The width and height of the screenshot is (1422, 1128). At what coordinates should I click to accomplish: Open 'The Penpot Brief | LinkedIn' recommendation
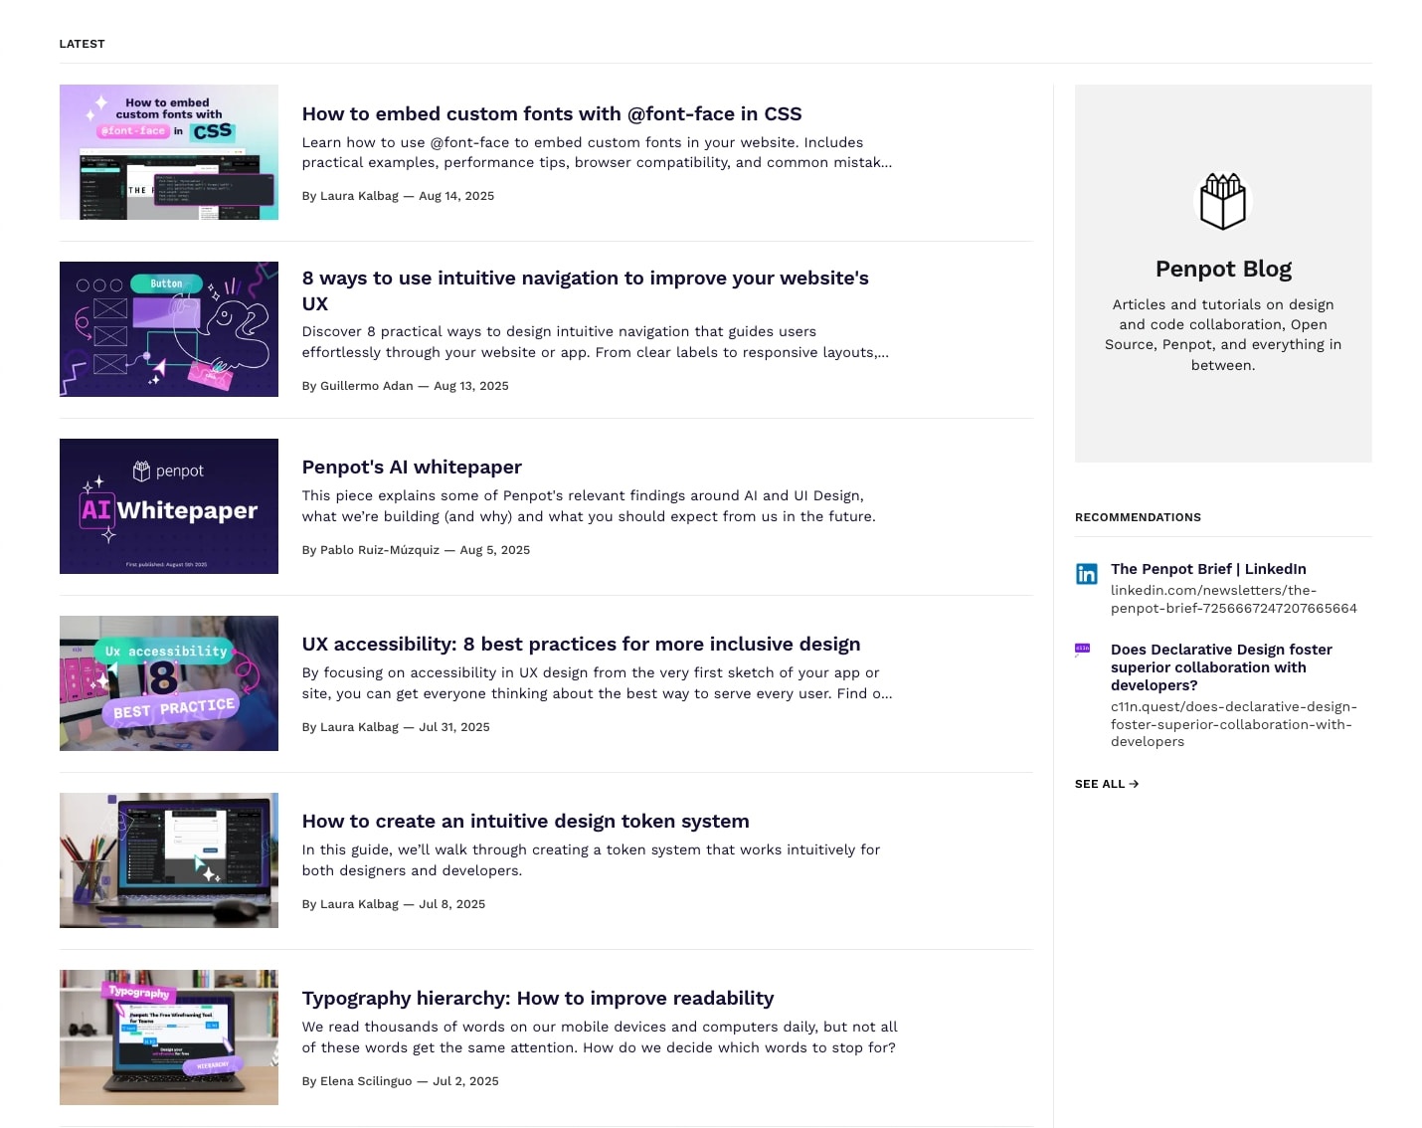[x=1208, y=569]
